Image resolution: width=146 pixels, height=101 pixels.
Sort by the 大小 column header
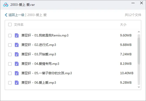click(x=123, y=25)
